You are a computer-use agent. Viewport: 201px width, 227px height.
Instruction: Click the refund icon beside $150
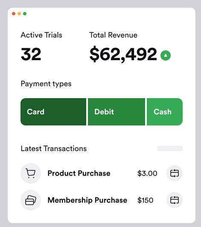pyautogui.click(x=175, y=200)
